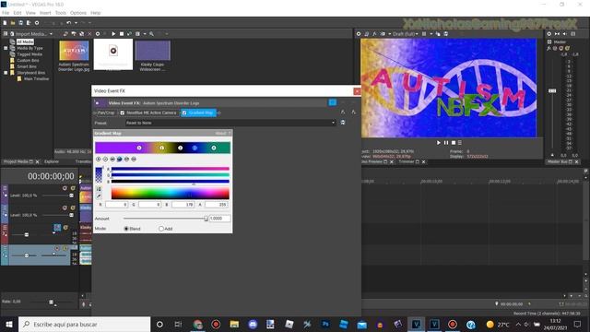Toggle the Gradient Map effect checkbox
The height and width of the screenshot is (332, 590).
tap(184, 113)
